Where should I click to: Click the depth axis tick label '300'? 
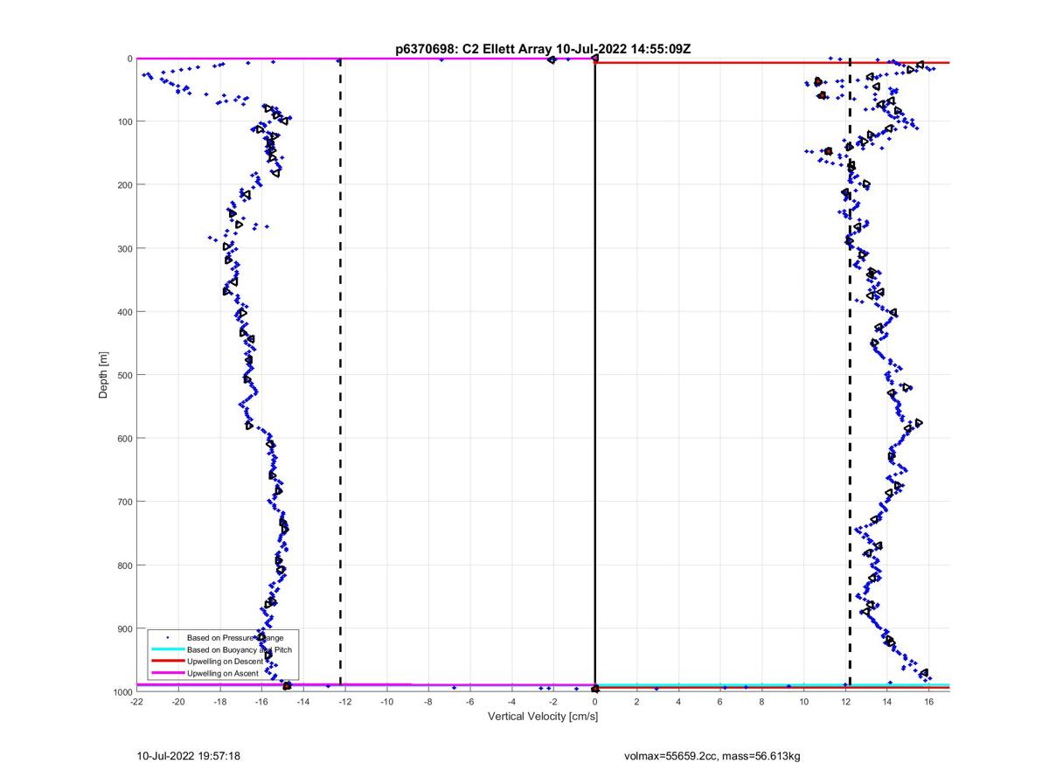124,248
